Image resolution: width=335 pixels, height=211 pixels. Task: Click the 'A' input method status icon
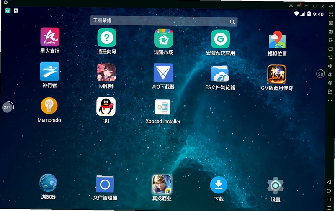coord(16,10)
